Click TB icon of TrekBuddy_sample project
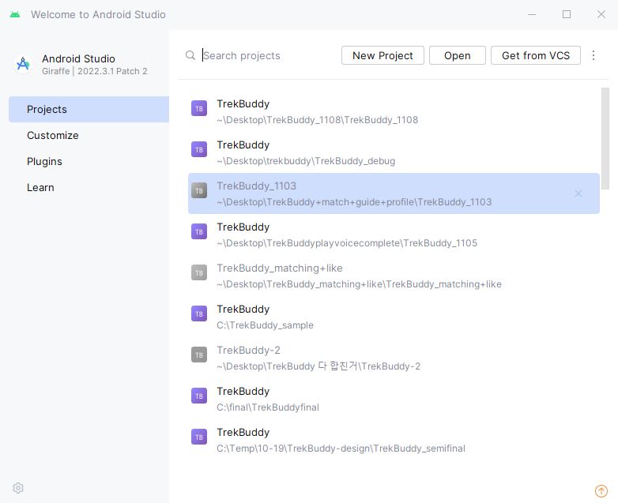This screenshot has width=618, height=503. [x=199, y=314]
